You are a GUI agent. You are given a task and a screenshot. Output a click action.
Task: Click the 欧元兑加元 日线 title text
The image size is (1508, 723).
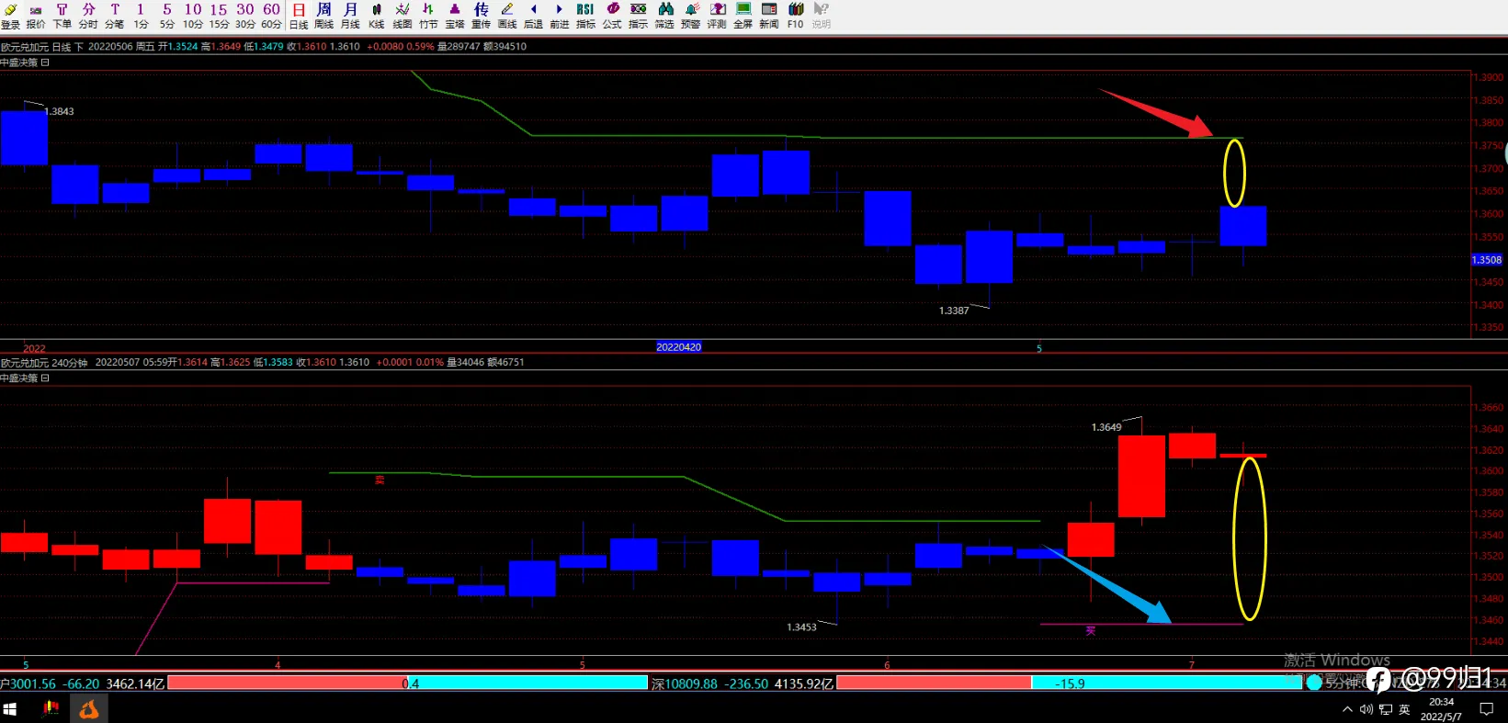(x=36, y=46)
